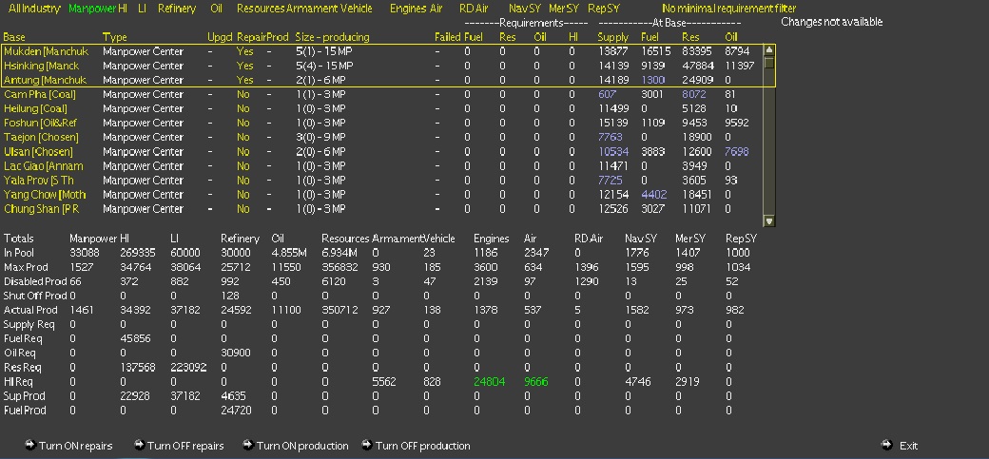The image size is (989, 459).
Task: Open the Heilung [Coal] base
Action: [x=35, y=108]
